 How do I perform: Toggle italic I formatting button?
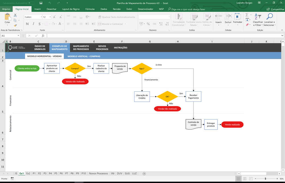(x=33, y=24)
